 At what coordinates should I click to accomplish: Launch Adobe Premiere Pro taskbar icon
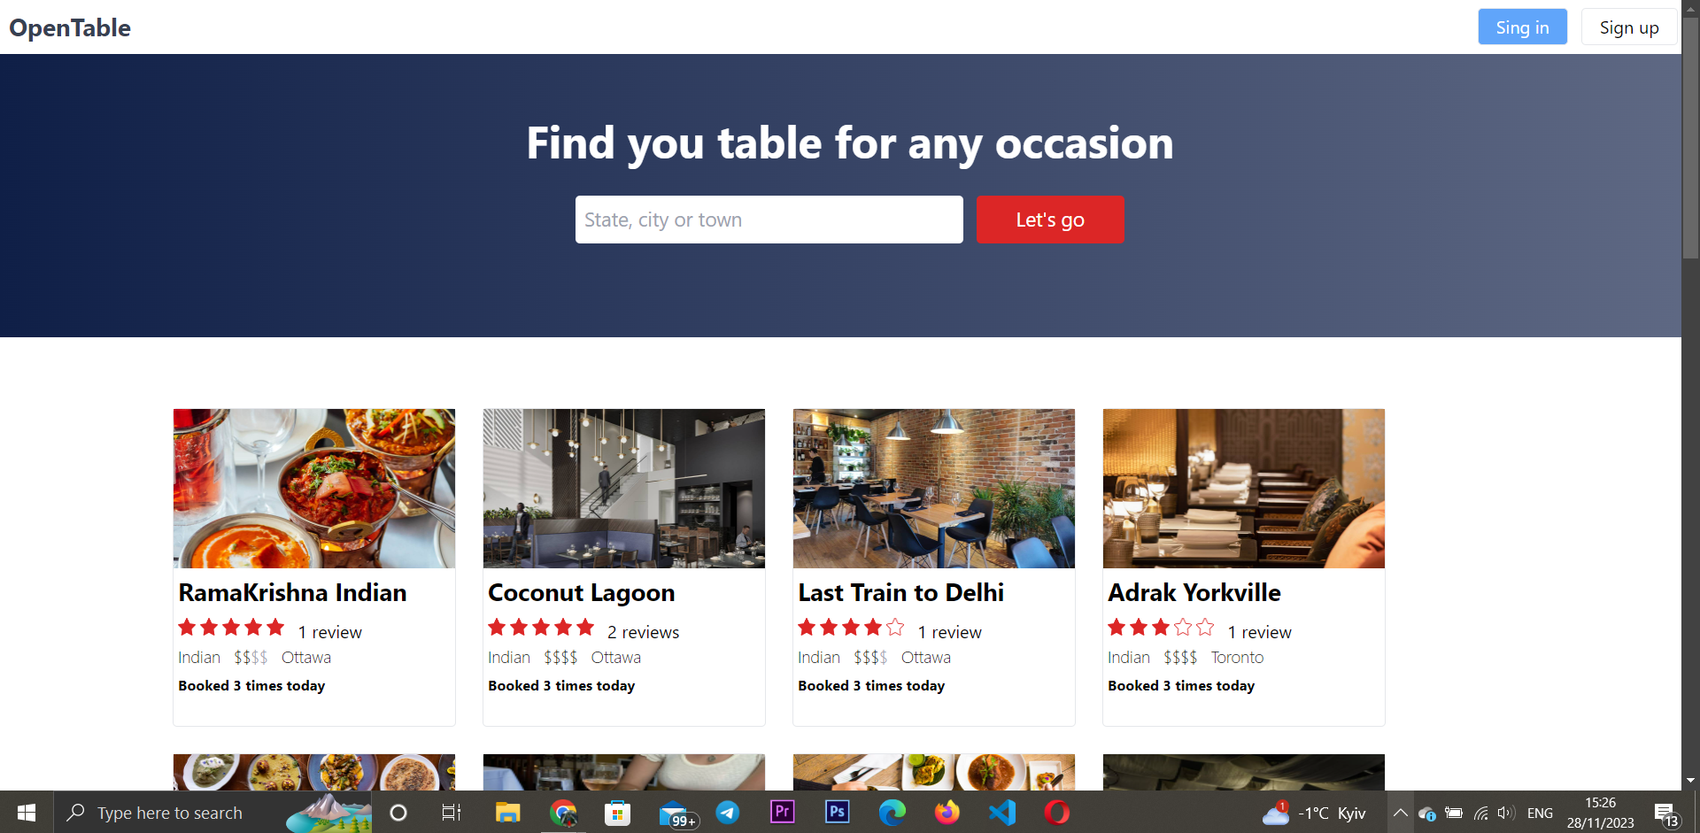(783, 812)
